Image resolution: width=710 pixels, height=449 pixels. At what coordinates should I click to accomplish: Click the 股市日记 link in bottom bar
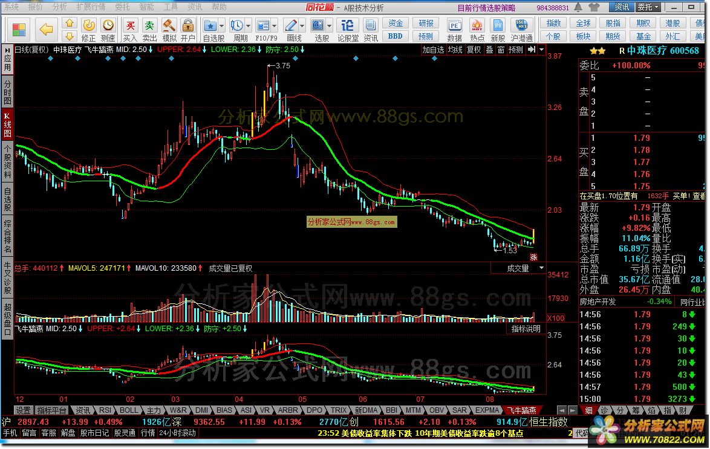tap(94, 433)
